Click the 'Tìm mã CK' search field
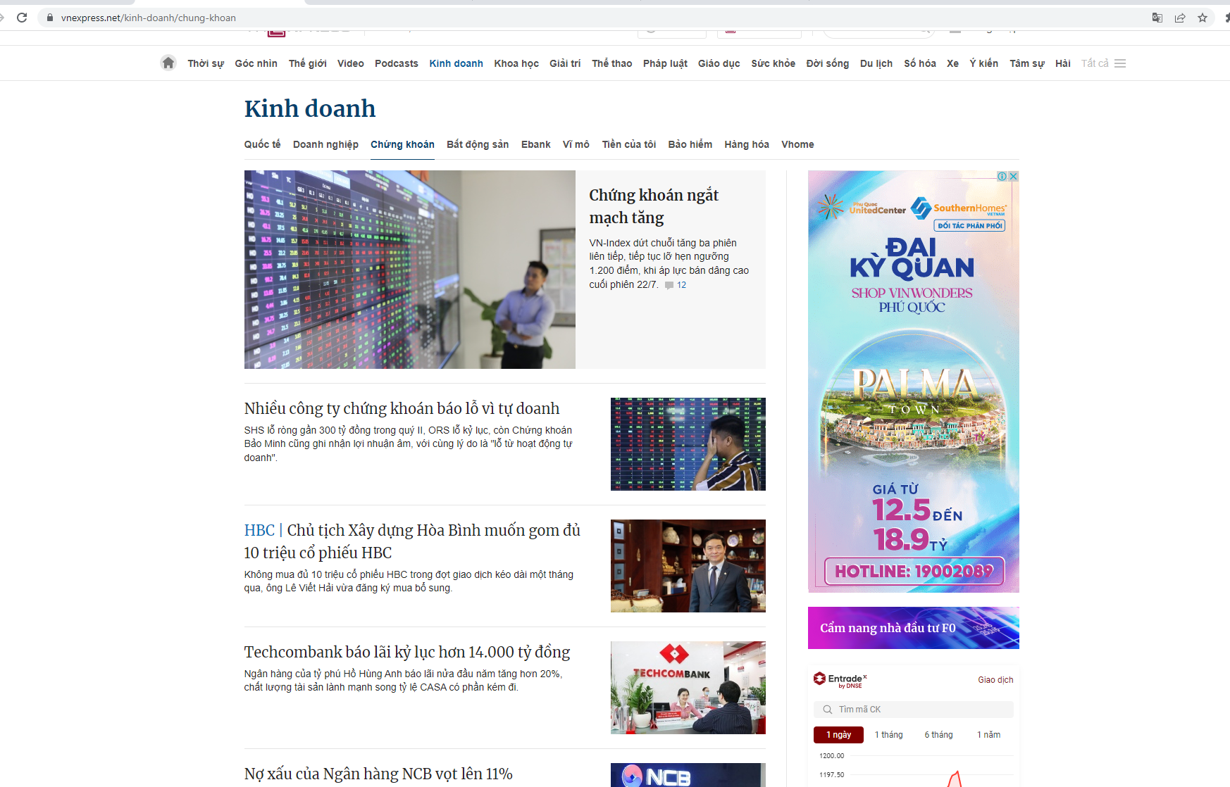The width and height of the screenshot is (1230, 787). pos(914,710)
